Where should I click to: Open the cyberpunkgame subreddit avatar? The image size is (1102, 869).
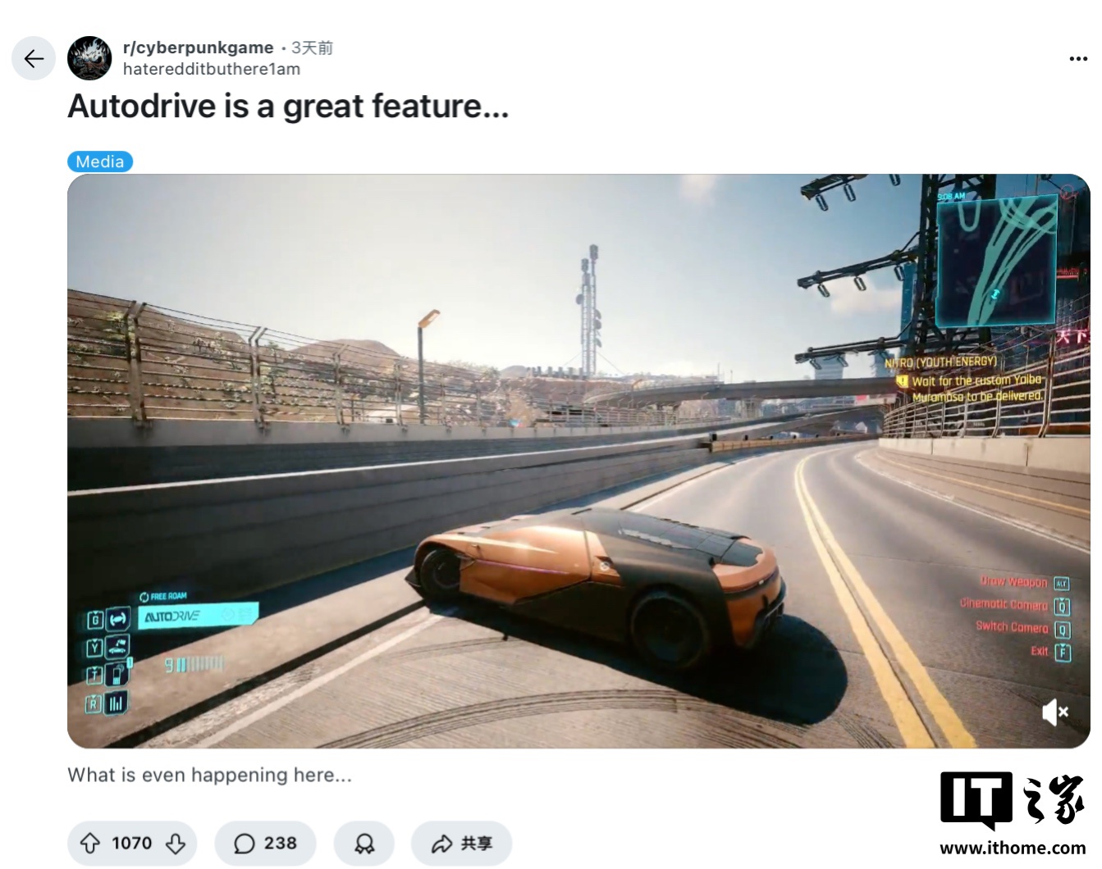pyautogui.click(x=89, y=58)
